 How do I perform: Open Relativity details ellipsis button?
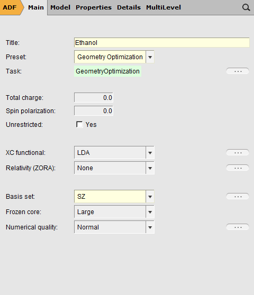click(x=238, y=168)
